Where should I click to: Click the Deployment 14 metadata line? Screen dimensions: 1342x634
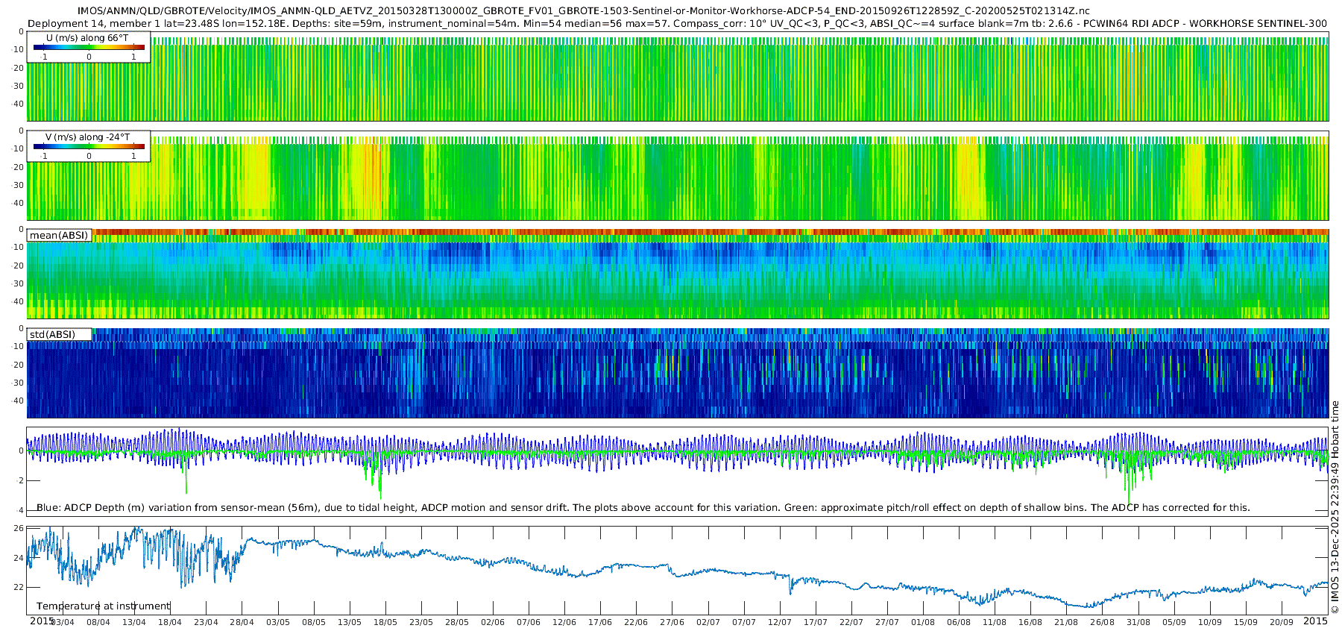point(677,24)
